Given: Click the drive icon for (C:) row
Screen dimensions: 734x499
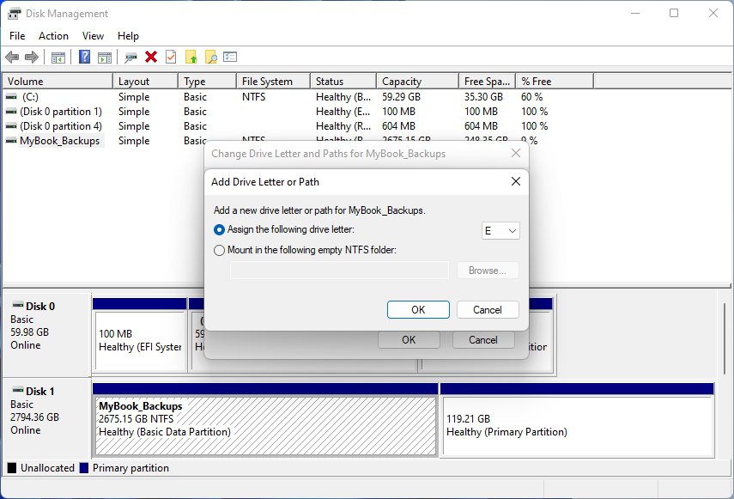Looking at the screenshot, I should click(11, 97).
